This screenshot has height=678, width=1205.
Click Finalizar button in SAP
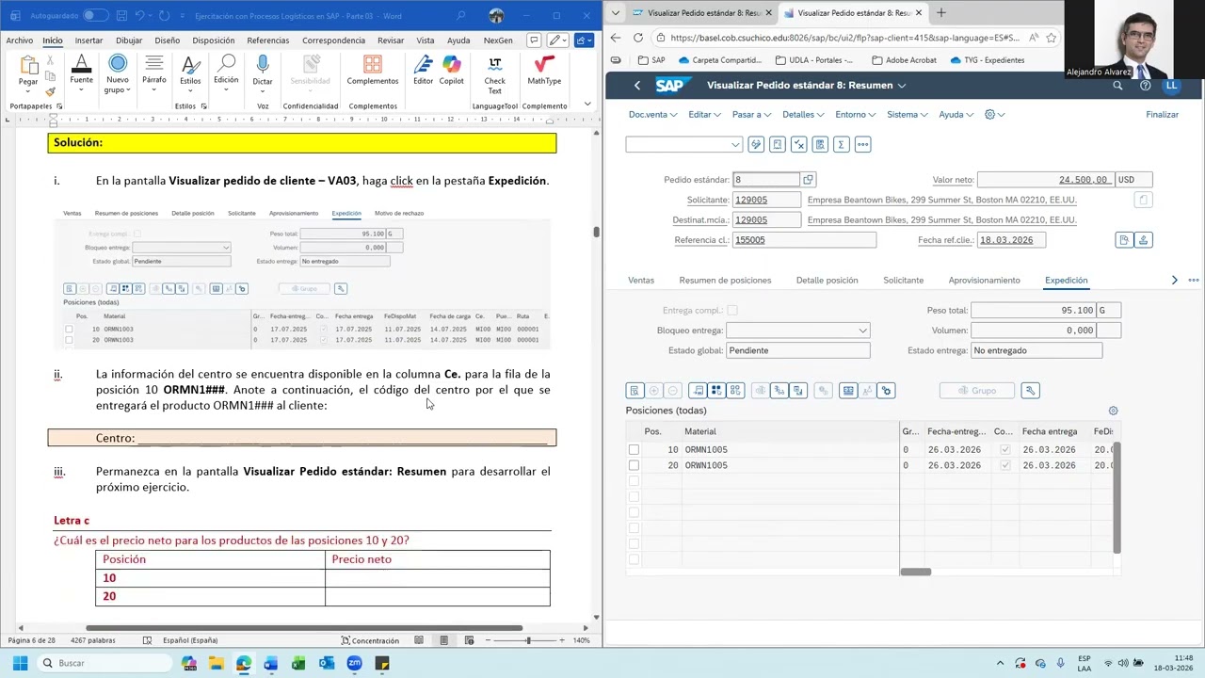[1162, 114]
